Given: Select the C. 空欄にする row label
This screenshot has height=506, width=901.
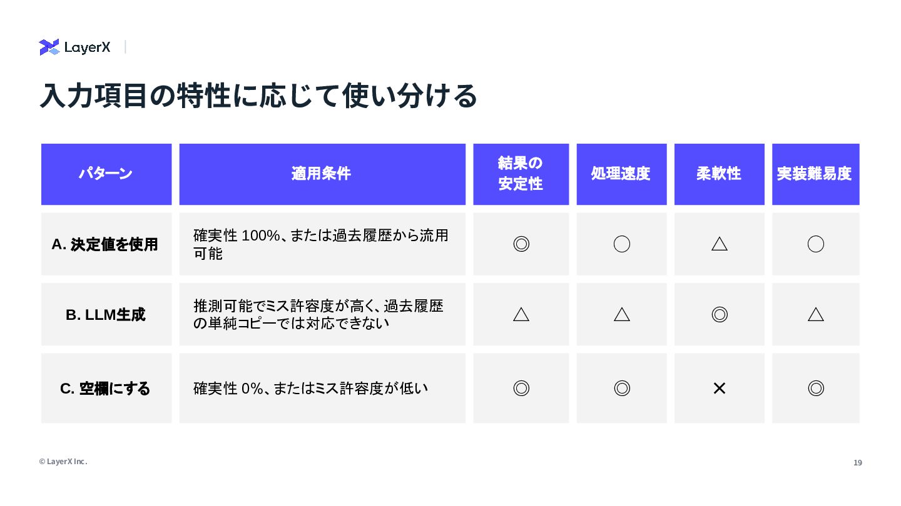Looking at the screenshot, I should 105,389.
